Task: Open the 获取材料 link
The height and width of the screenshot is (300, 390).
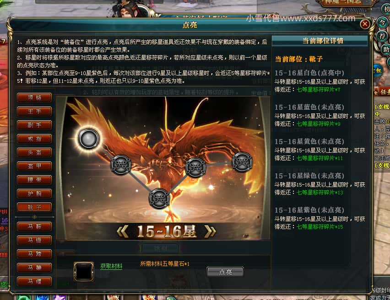Action: pos(111,266)
